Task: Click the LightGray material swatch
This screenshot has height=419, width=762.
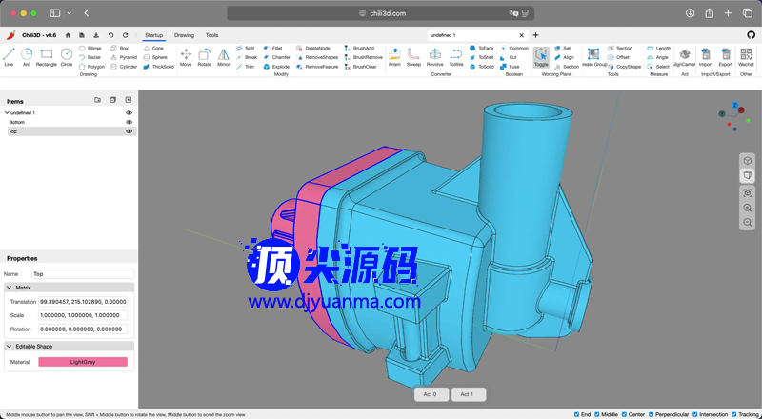Action: point(83,362)
